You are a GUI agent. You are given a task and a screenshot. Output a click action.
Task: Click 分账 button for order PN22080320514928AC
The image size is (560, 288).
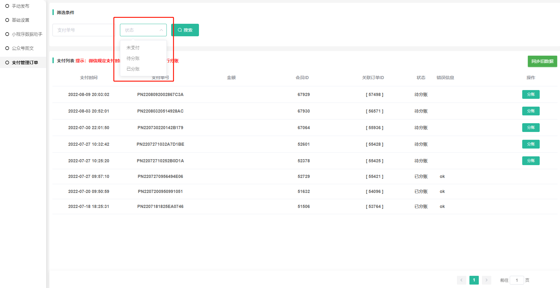coord(531,111)
